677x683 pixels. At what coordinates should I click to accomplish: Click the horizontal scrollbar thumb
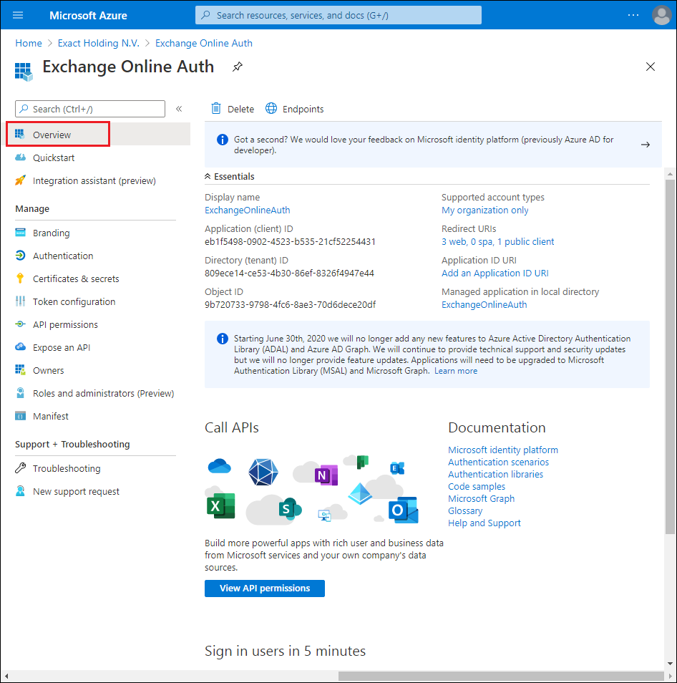pyautogui.click(x=501, y=676)
